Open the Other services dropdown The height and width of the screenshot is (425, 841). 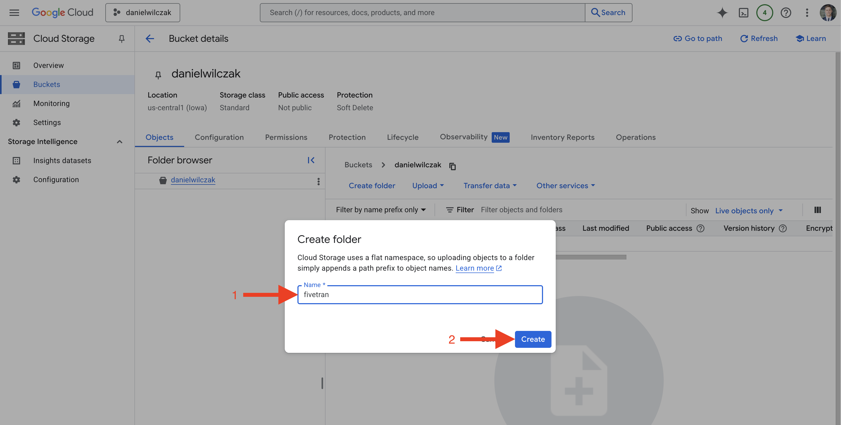(x=566, y=186)
